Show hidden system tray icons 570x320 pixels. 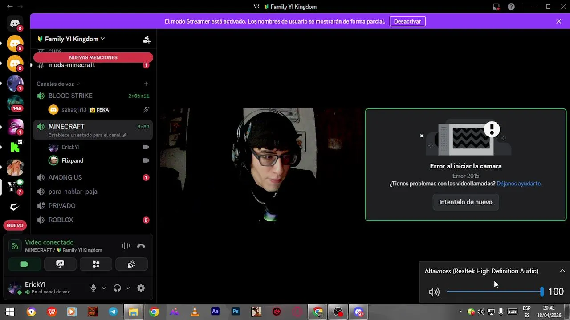[460, 312]
